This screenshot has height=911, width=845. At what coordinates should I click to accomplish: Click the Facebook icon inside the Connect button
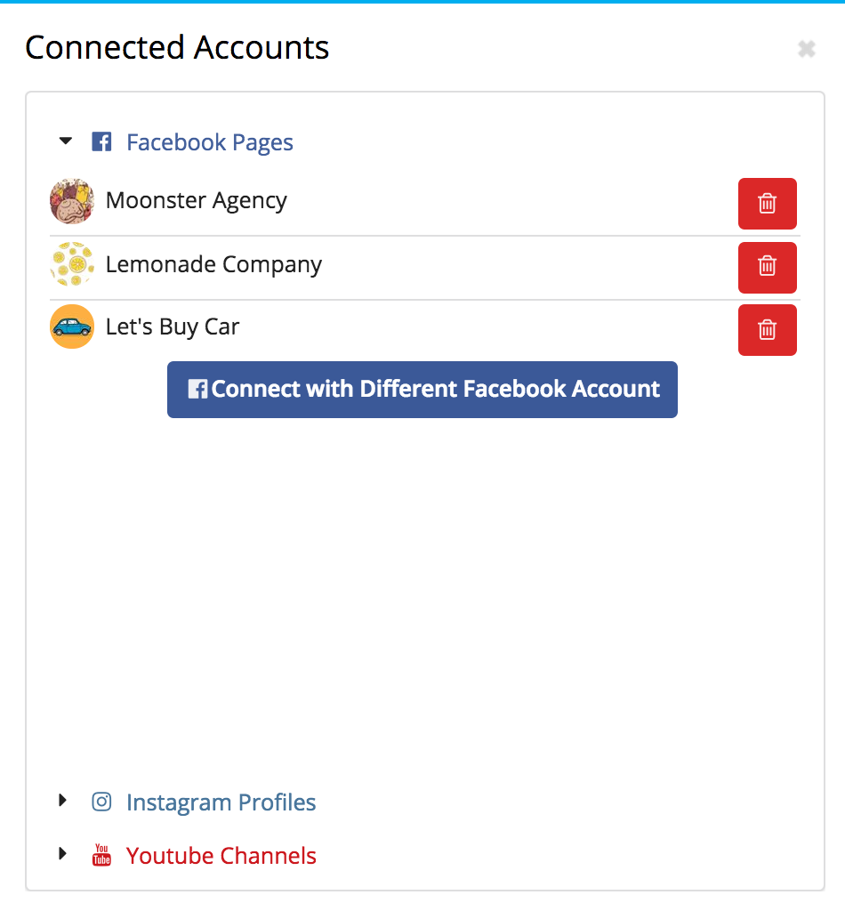click(x=197, y=390)
